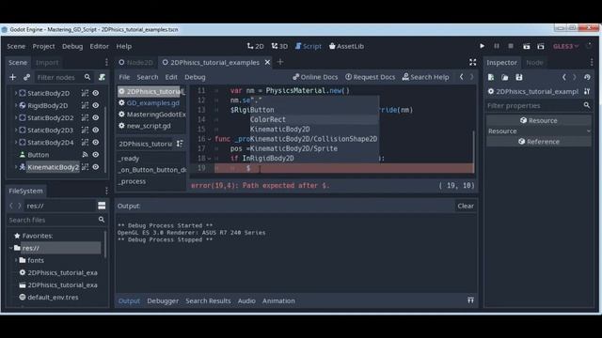Viewport: 602px width, 338px height.
Task: Open FileSystem panel options dots
Action: coord(106,191)
